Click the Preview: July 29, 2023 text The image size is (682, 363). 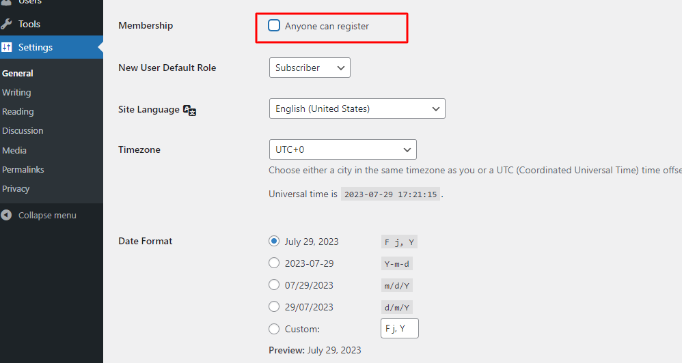tap(315, 350)
